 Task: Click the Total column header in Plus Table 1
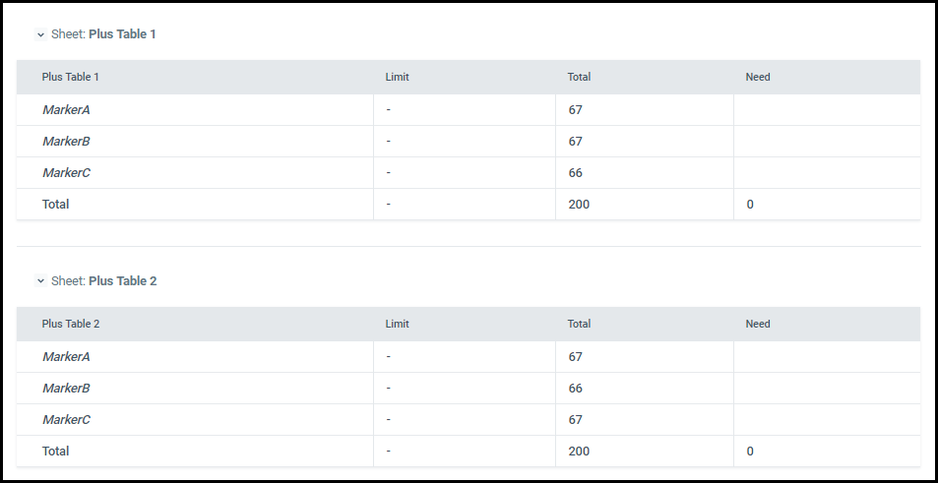coord(579,77)
